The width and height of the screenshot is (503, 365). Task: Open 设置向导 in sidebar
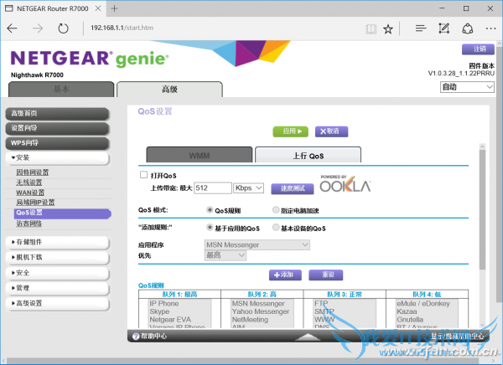[x=57, y=128]
